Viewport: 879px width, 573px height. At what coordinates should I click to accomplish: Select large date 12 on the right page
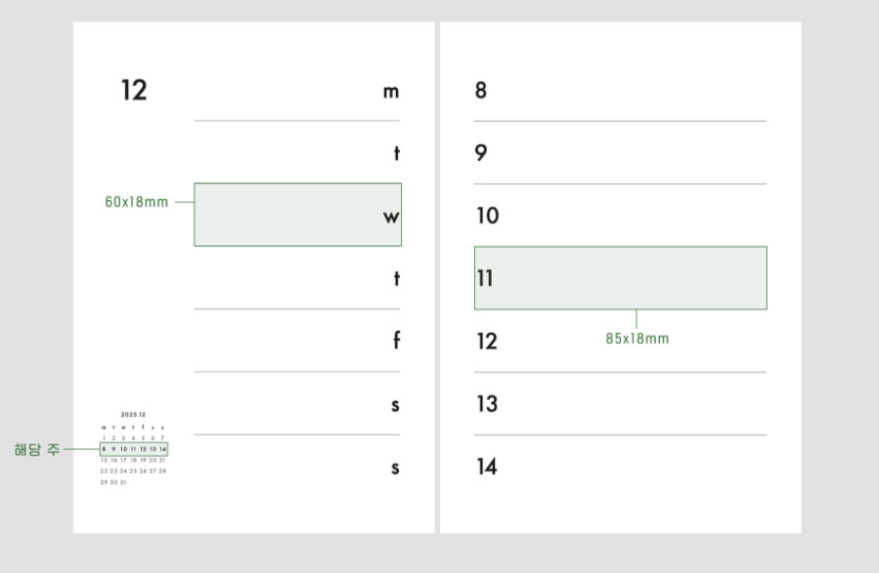(x=487, y=341)
